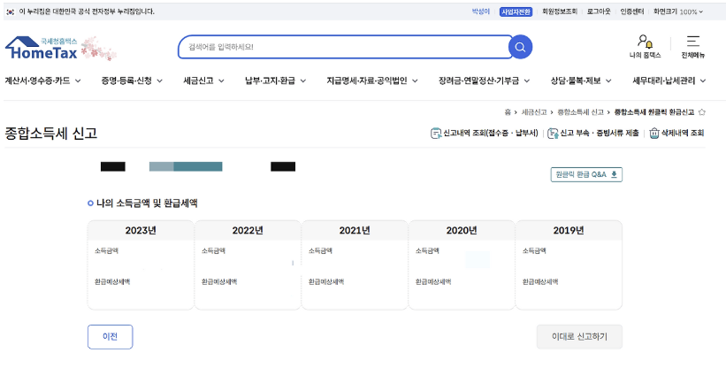Click 환급예상세액 label in 2023년 card
Image resolution: width=726 pixels, height=368 pixels.
(x=112, y=281)
